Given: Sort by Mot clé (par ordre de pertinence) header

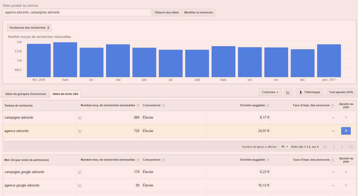Looking at the screenshot, I should point(27,160).
